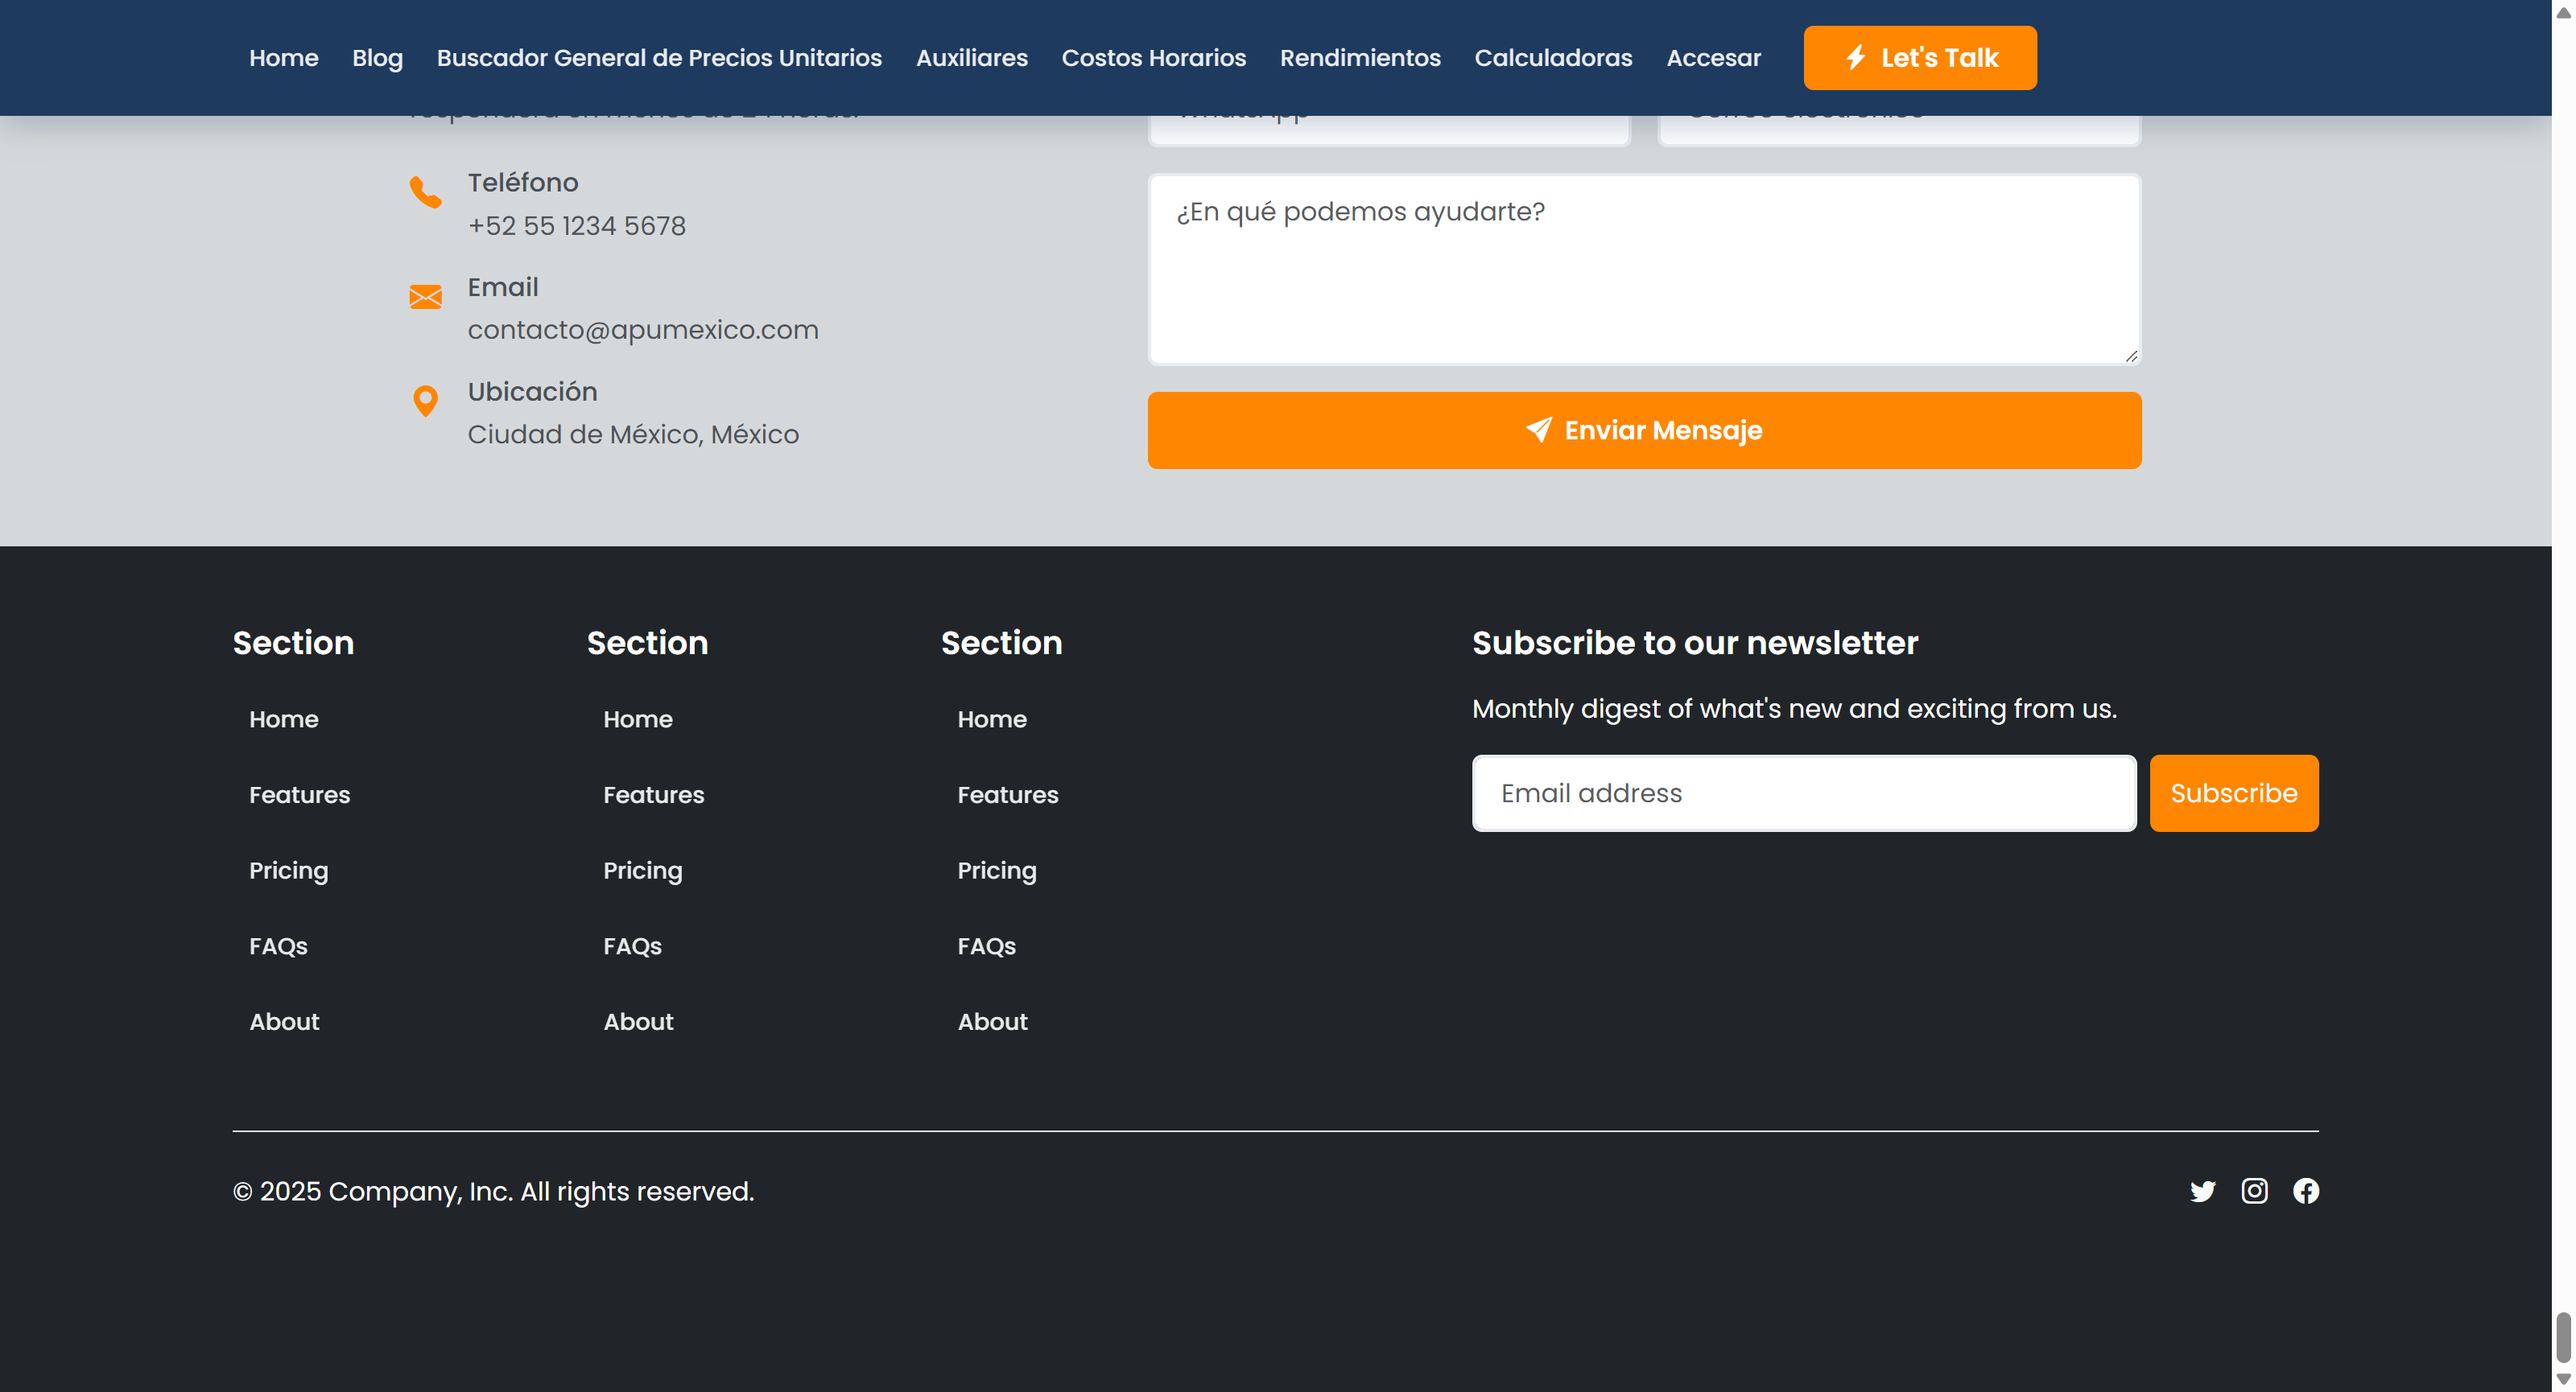Click the Facebook icon in footer
This screenshot has width=2576, height=1392.
click(x=2306, y=1191)
